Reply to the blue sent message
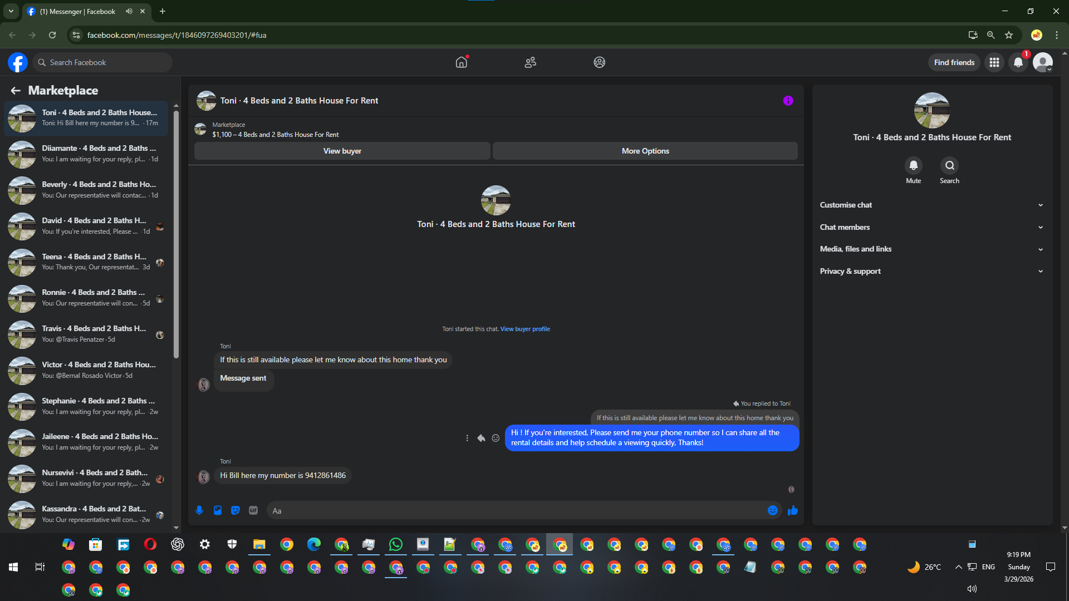1069x601 pixels. (x=481, y=438)
